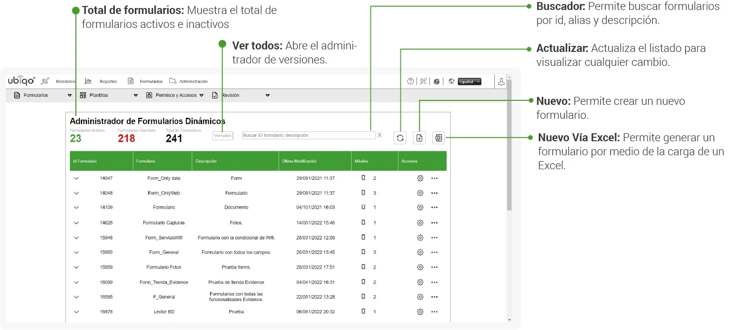Open the user profile icon
This screenshot has height=330, width=731.
(500, 81)
